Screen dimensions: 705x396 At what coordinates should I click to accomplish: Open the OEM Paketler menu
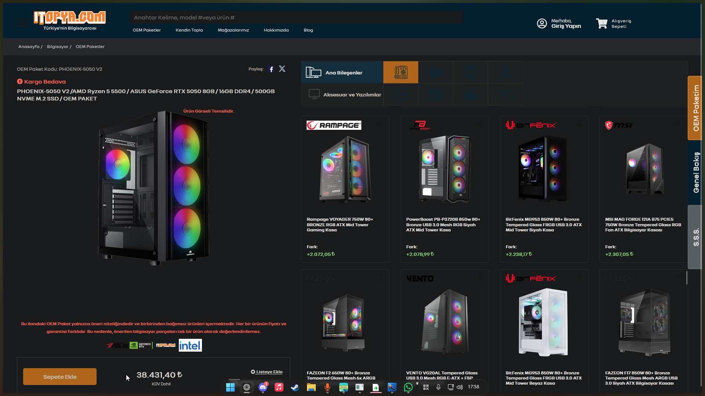[x=147, y=30]
